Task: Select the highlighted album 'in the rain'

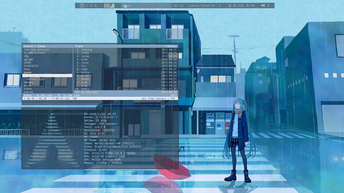Action: tap(47, 76)
